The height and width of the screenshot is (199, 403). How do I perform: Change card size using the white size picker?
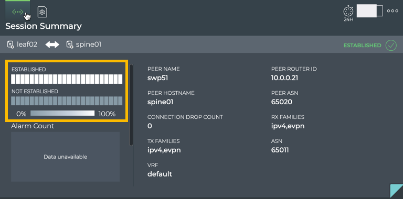tap(369, 11)
